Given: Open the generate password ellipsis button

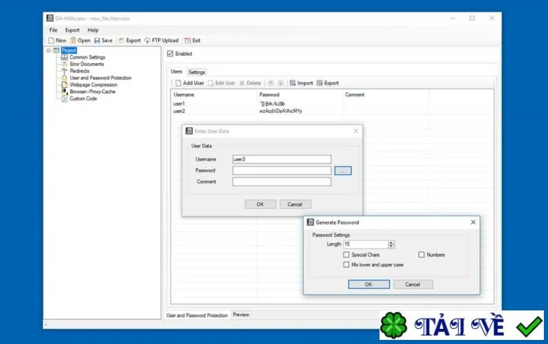Looking at the screenshot, I should (343, 171).
